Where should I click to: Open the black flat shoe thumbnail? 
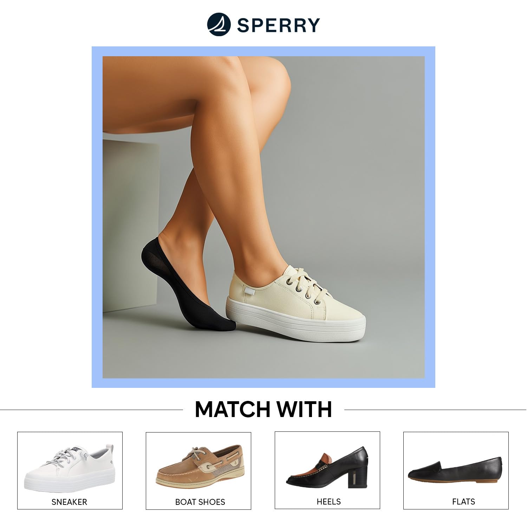coord(455,470)
